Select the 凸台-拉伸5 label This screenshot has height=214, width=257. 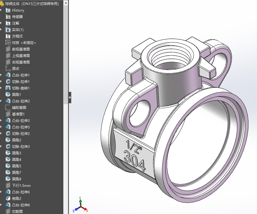[x=21, y=127]
